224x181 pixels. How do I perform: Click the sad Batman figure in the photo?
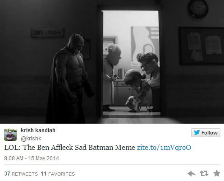coord(69,78)
